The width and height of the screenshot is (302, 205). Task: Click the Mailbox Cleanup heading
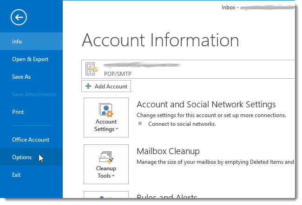point(168,151)
